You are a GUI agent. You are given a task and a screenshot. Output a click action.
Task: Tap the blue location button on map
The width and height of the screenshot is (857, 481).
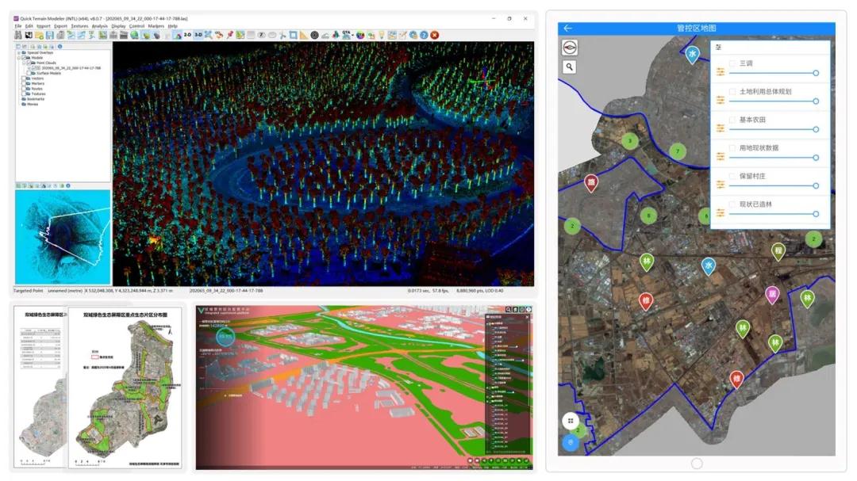pyautogui.click(x=569, y=442)
